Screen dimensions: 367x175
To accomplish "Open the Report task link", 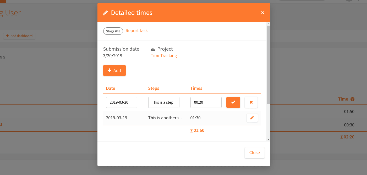I will point(136,31).
